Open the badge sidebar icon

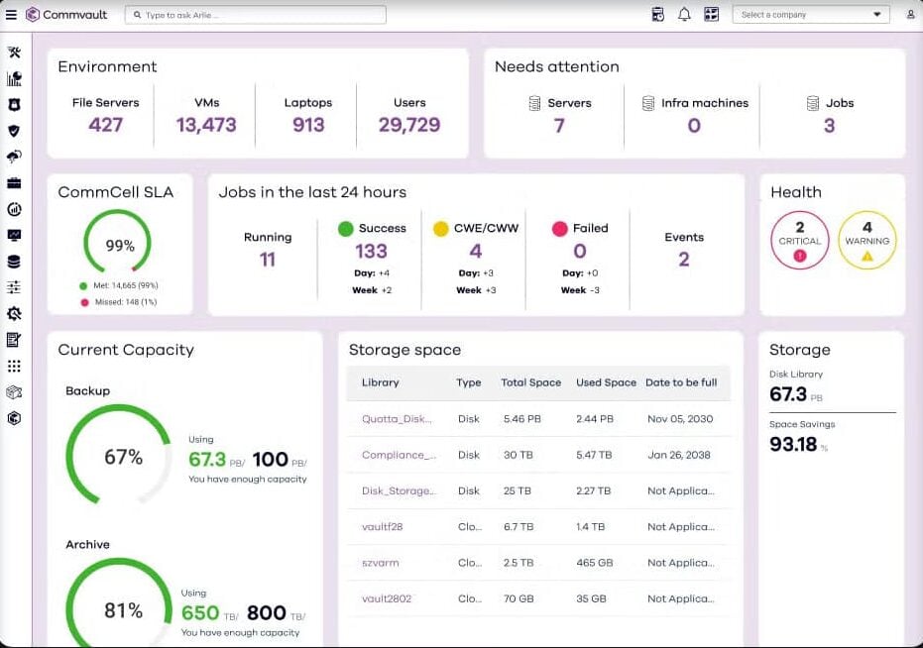(x=14, y=105)
